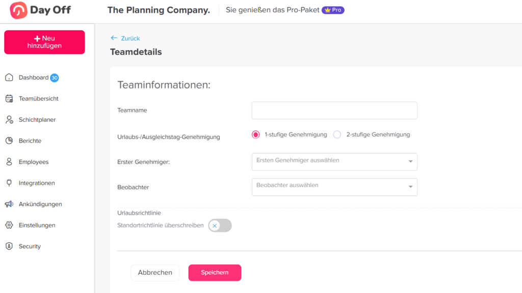Click the Day Off logo icon

click(18, 10)
